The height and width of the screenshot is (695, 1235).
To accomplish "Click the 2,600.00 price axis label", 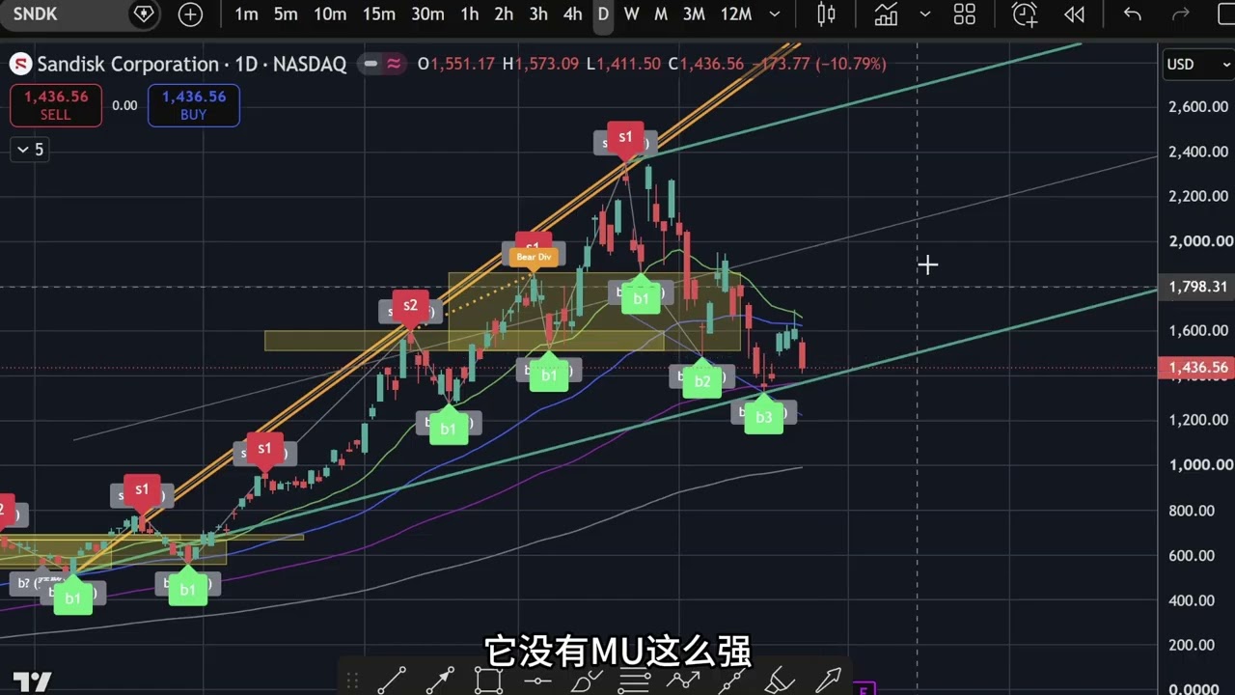I will (x=1198, y=107).
